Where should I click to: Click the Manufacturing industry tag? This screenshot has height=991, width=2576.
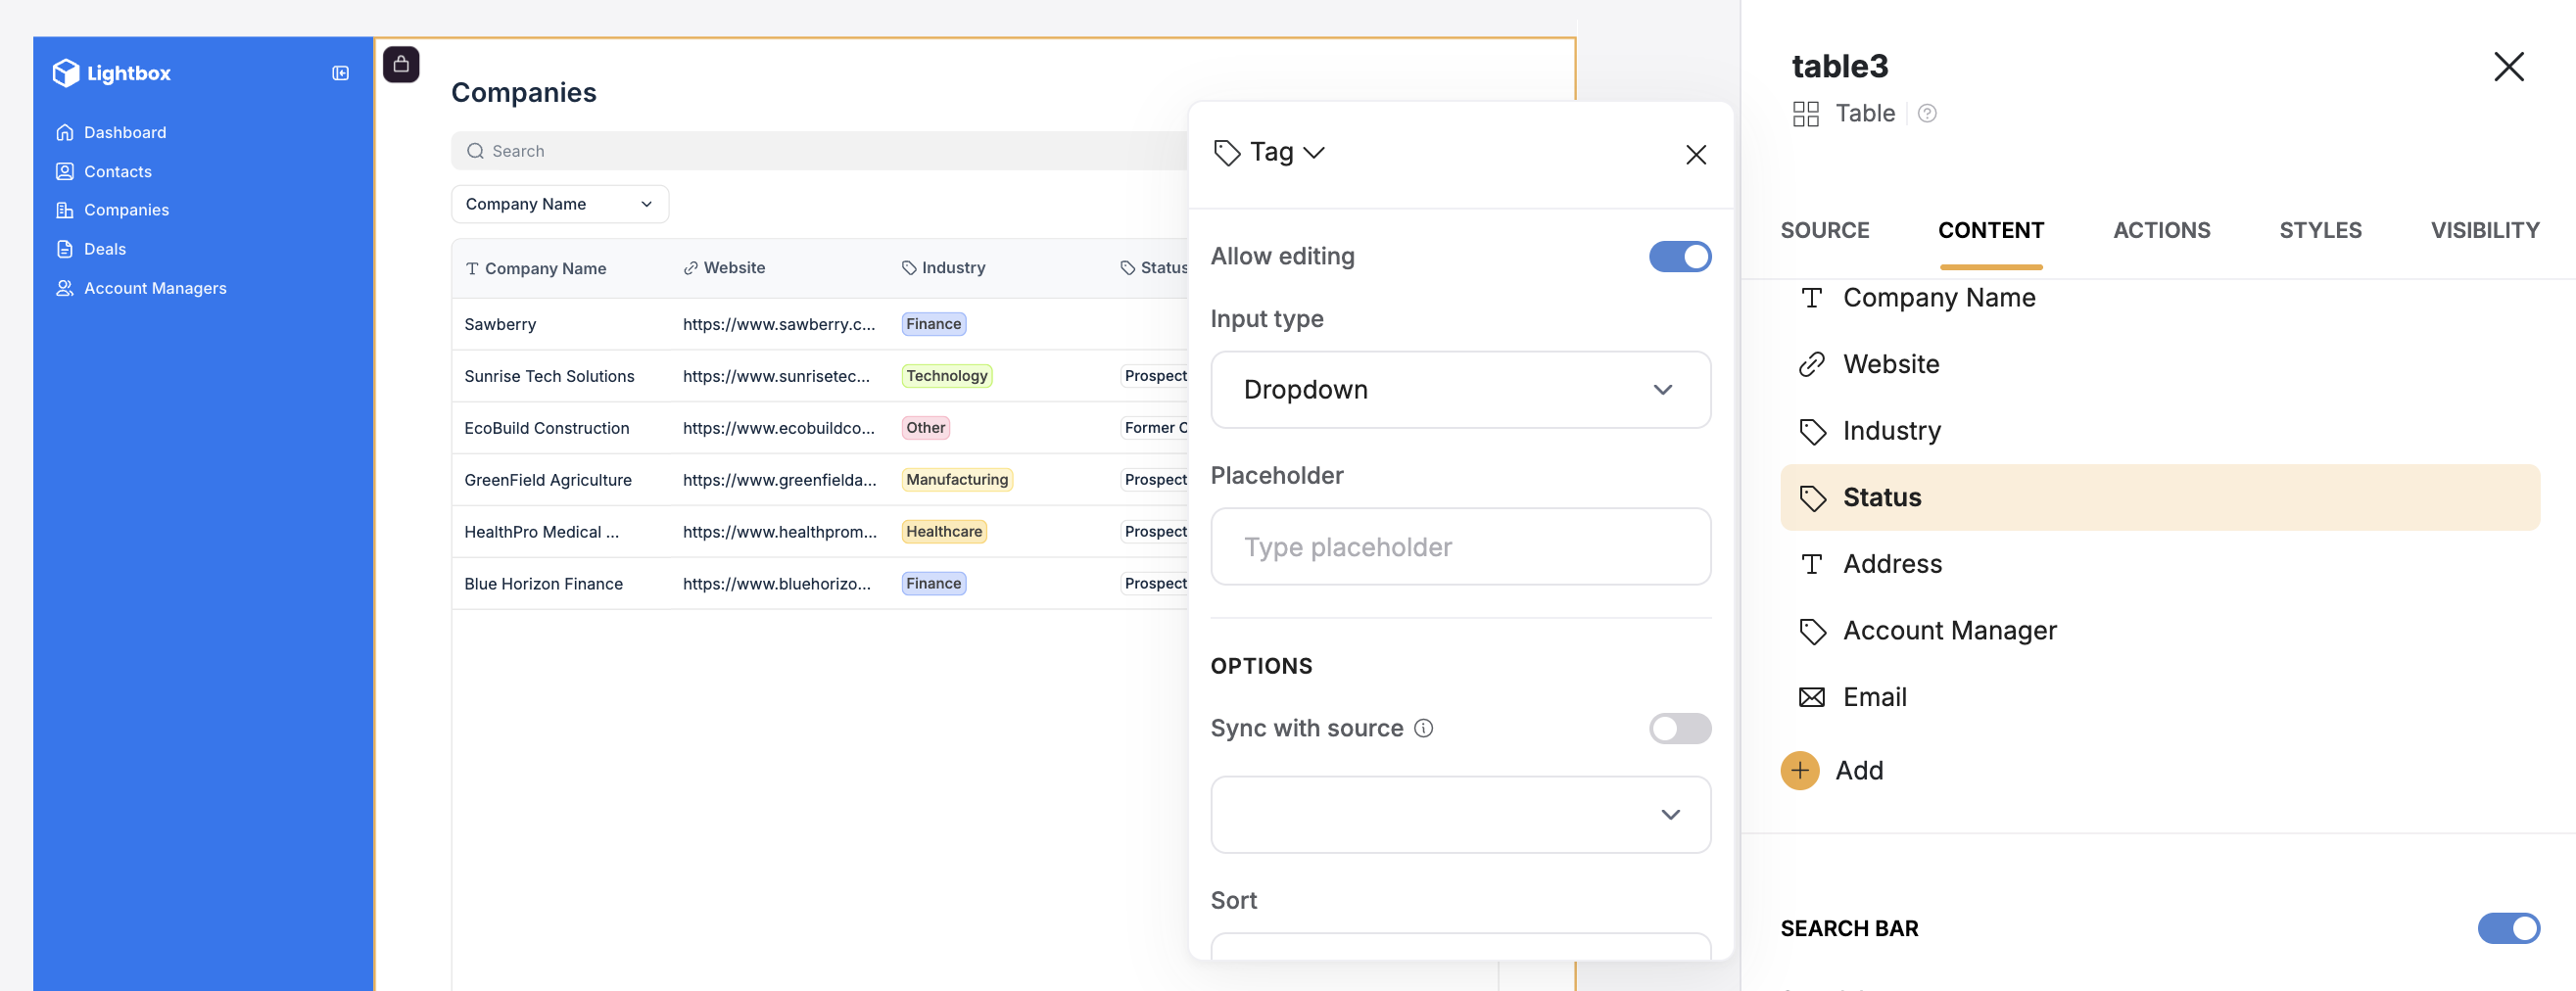(x=957, y=480)
